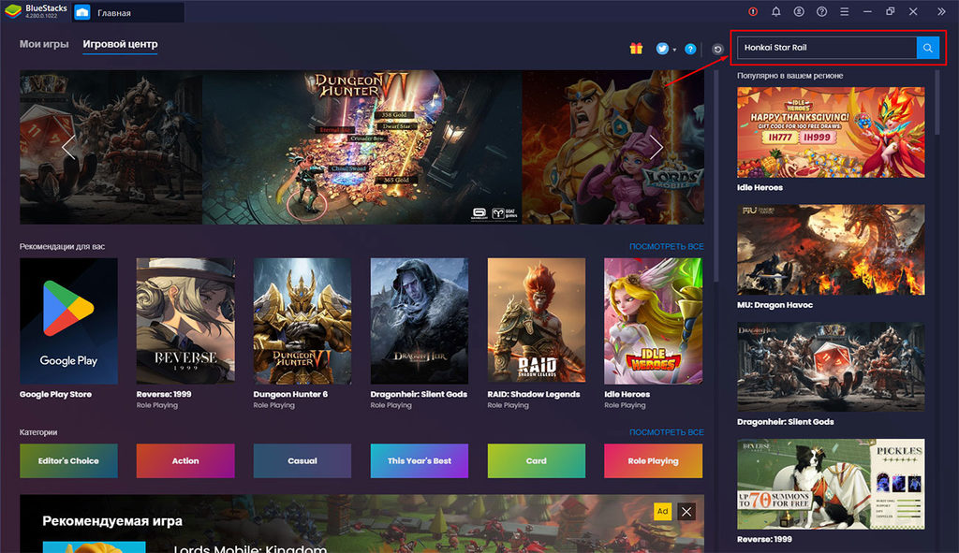The width and height of the screenshot is (959, 553).
Task: Open the user account icon
Action: (799, 11)
